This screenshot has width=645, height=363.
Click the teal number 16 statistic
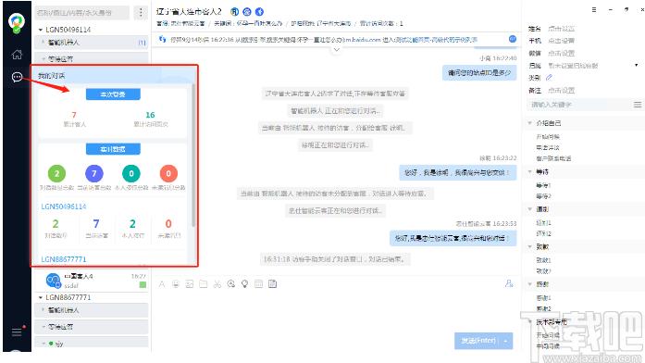[150, 115]
